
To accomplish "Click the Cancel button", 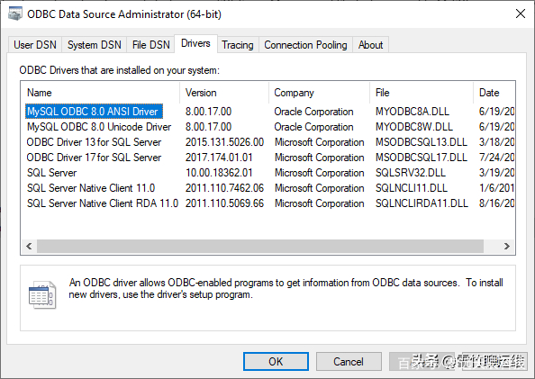I will click(x=349, y=362).
